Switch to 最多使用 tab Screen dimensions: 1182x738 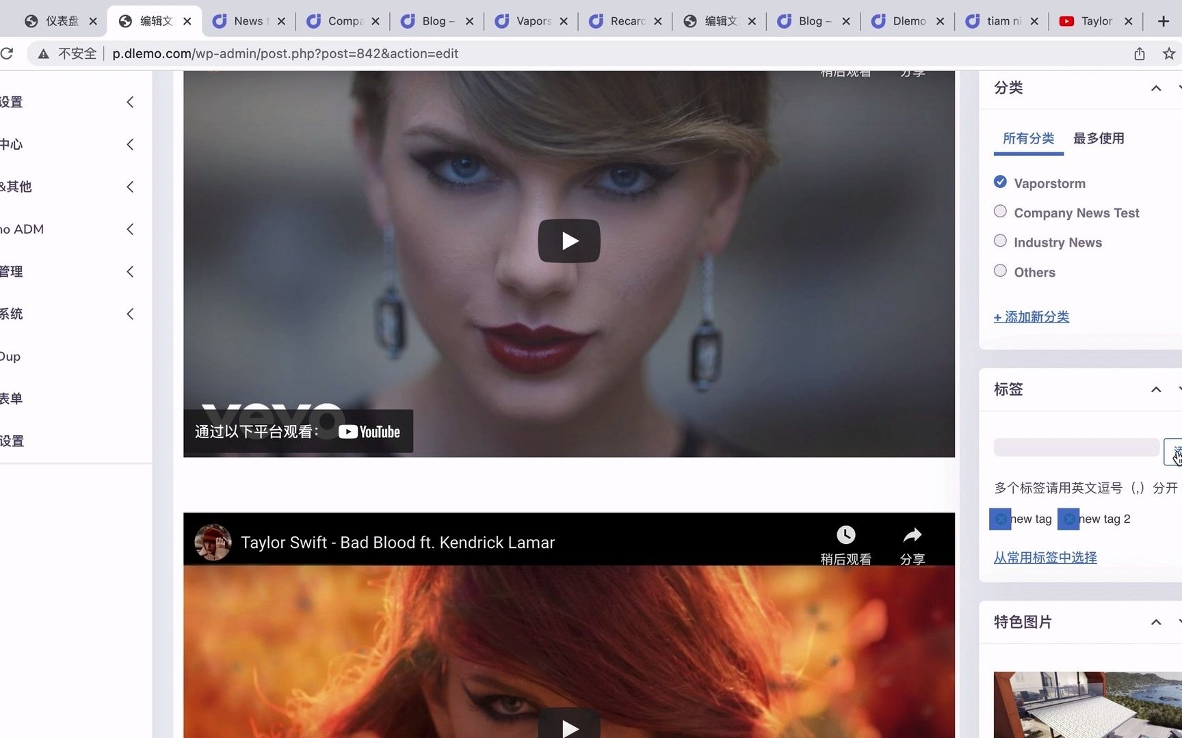1099,139
